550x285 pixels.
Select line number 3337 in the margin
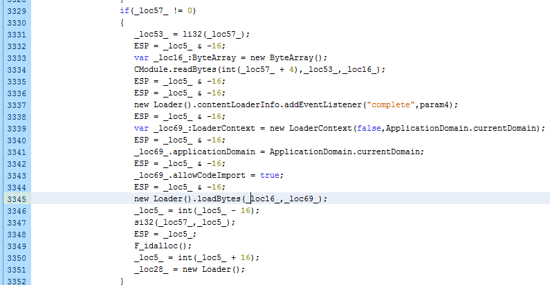click(13, 104)
